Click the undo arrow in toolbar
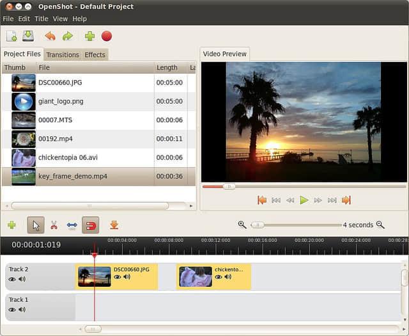Image resolution: width=409 pixels, height=336 pixels. 50,36
